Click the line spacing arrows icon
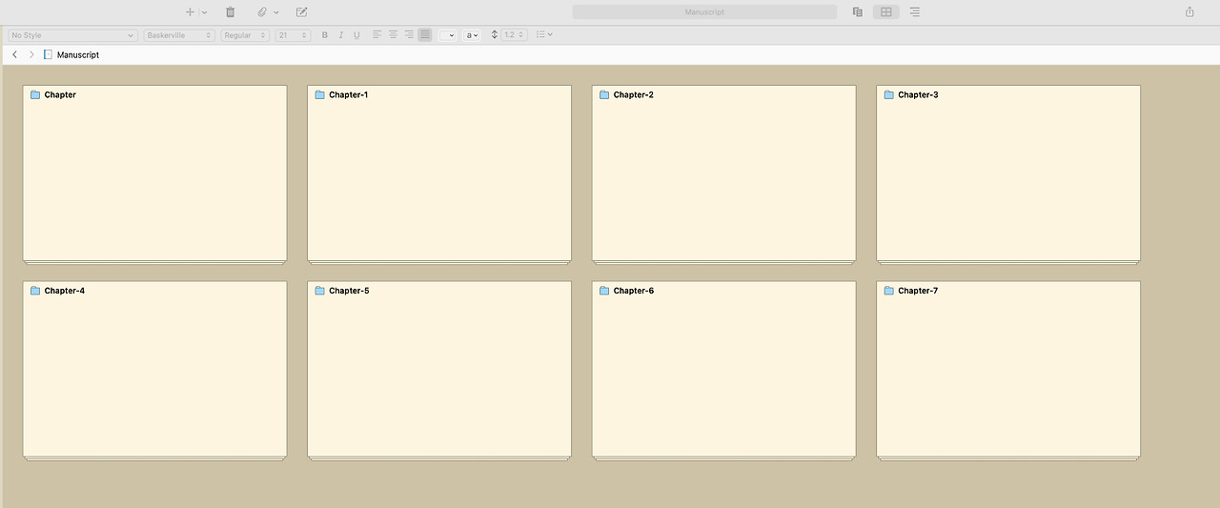The image size is (1220, 508). [x=495, y=34]
